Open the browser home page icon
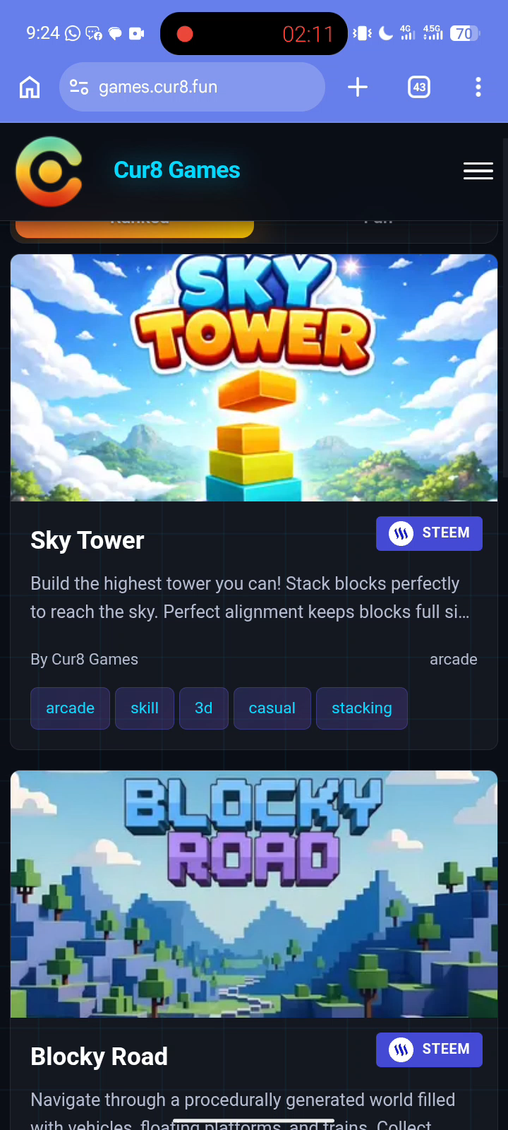 [x=30, y=87]
